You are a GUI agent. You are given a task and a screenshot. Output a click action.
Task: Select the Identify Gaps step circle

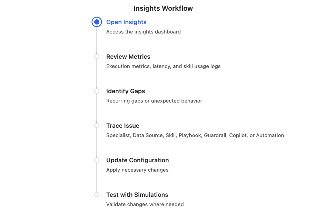97,91
